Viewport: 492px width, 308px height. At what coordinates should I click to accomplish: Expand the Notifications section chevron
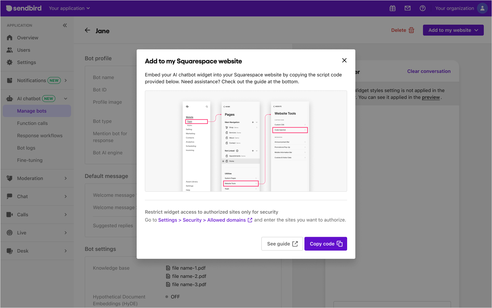pos(66,80)
